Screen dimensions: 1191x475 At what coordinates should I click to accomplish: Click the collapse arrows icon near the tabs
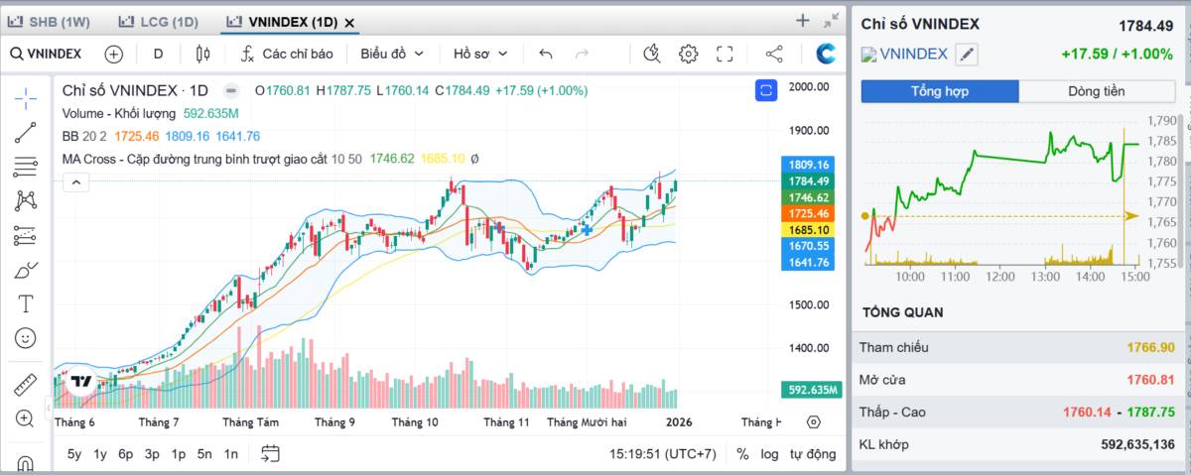(x=832, y=21)
